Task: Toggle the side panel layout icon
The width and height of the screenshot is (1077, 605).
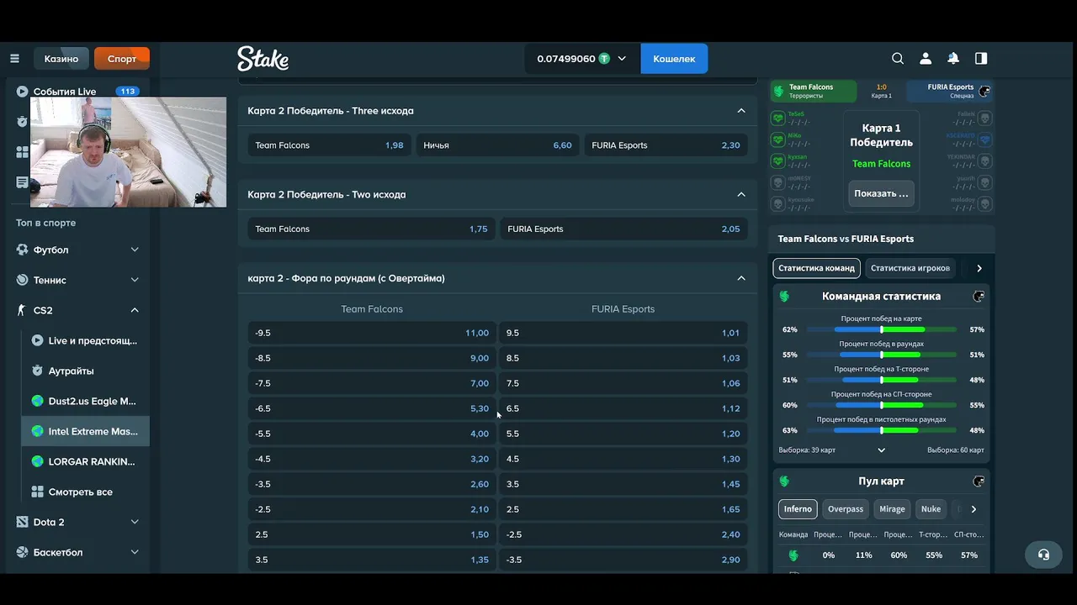Action: 981,59
